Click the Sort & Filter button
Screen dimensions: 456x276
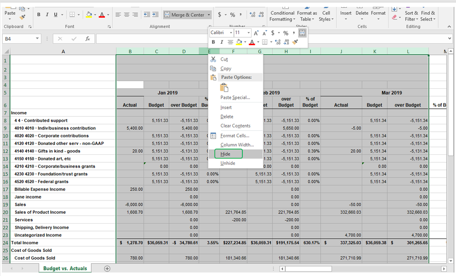(x=411, y=16)
